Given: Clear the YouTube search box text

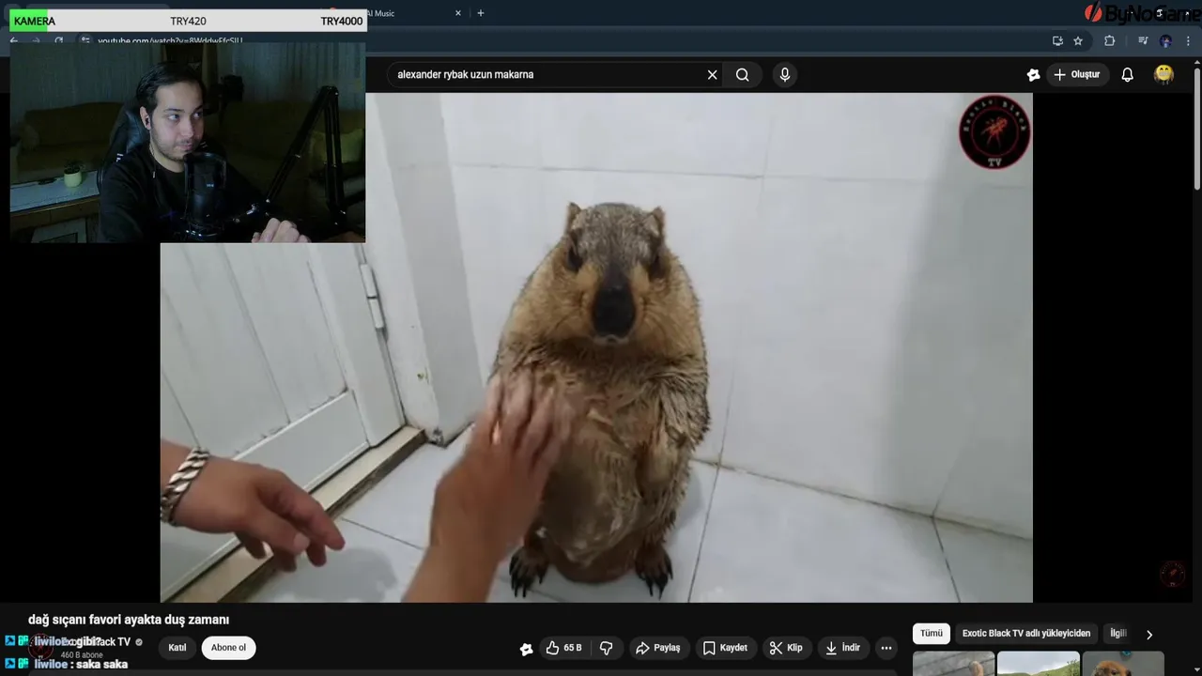Looking at the screenshot, I should [712, 75].
